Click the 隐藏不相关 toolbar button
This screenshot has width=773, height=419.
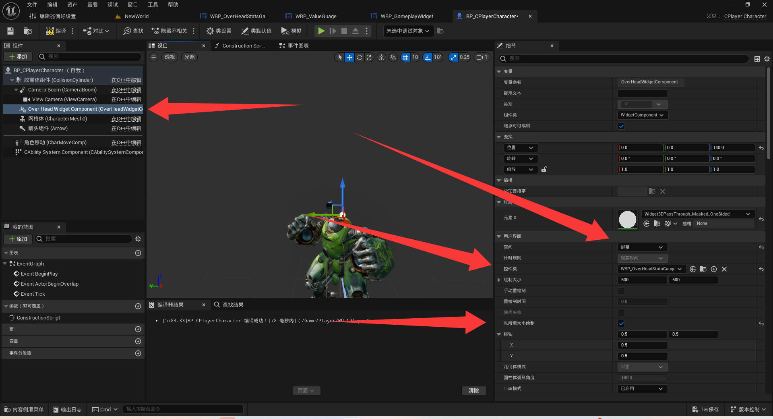[169, 31]
